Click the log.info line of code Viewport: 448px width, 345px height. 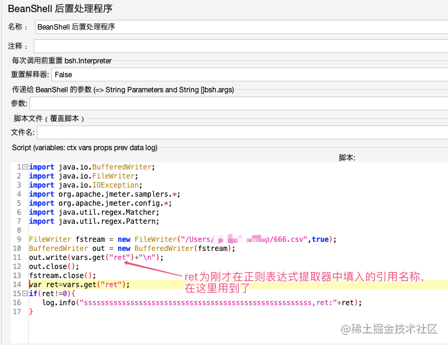[x=202, y=303]
